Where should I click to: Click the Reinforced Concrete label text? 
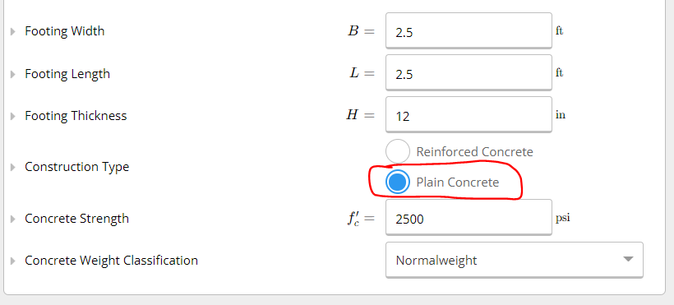pos(474,152)
